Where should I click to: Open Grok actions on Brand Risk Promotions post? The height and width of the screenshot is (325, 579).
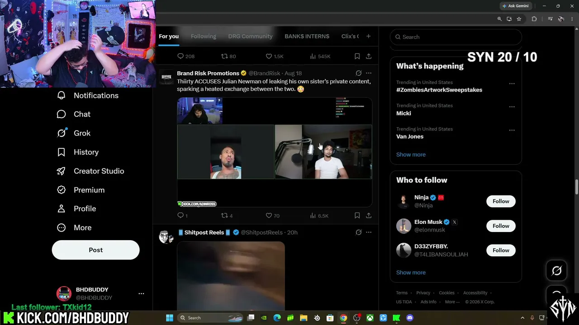pyautogui.click(x=359, y=73)
